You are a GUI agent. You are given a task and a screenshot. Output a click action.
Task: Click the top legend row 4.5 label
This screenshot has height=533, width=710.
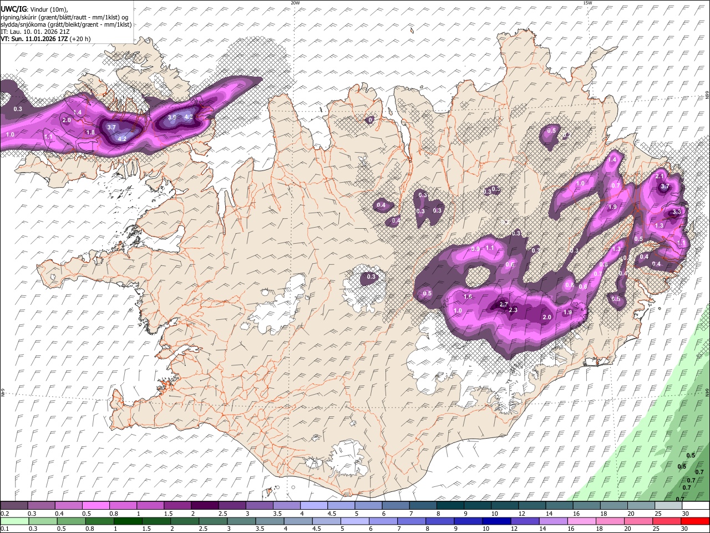point(332,514)
